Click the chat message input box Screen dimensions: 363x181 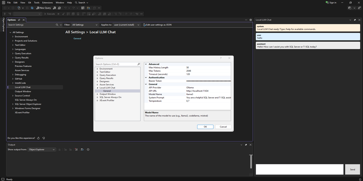coord(299,169)
